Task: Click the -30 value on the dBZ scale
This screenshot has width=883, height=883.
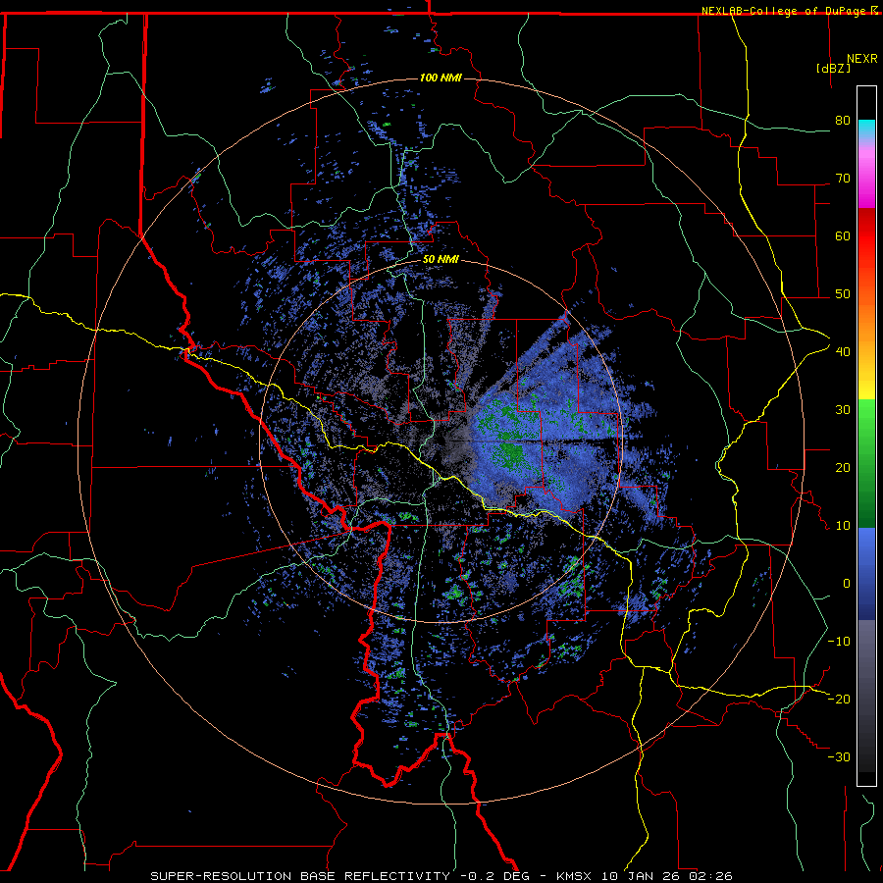Action: pos(839,757)
